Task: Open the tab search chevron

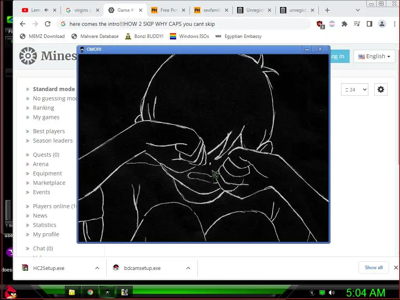Action: click(x=358, y=10)
